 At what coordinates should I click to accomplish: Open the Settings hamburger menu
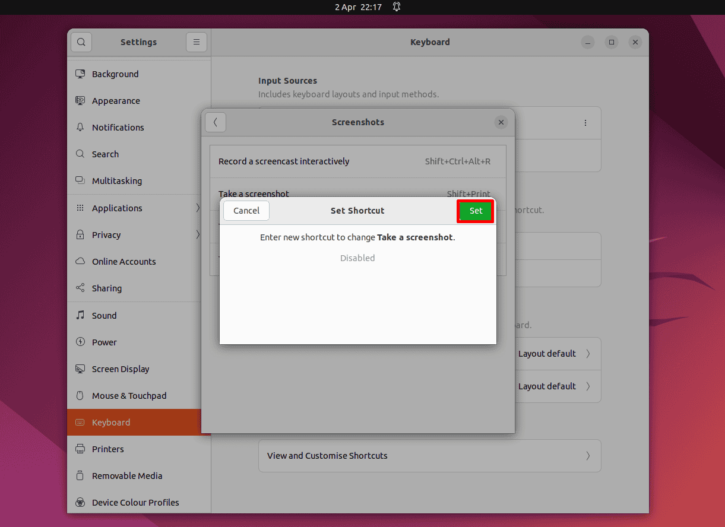(x=197, y=42)
